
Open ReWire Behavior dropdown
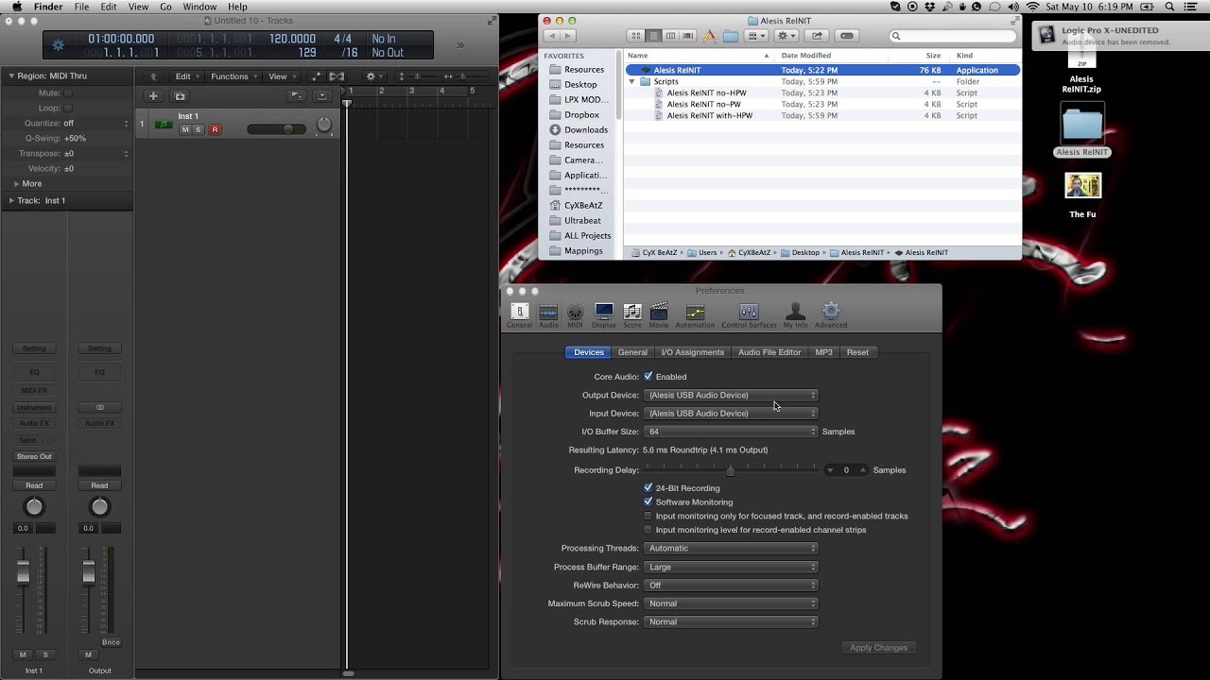pos(731,586)
